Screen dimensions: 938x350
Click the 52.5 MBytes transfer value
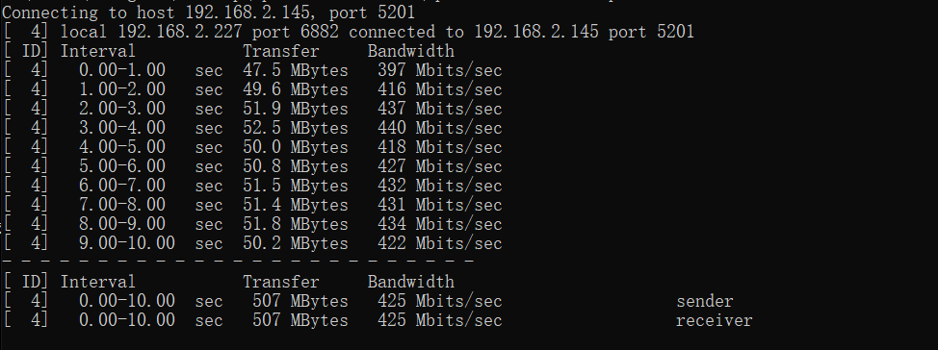pyautogui.click(x=296, y=128)
